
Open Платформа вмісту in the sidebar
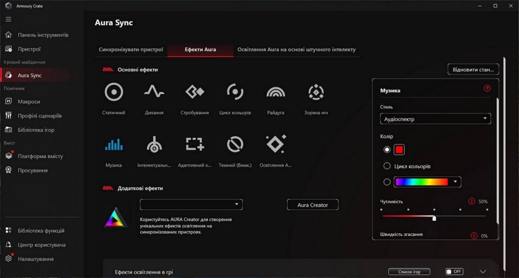40,156
